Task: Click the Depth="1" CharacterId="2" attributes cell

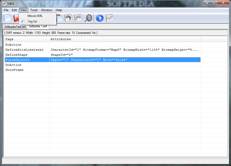Action: click(x=125, y=60)
